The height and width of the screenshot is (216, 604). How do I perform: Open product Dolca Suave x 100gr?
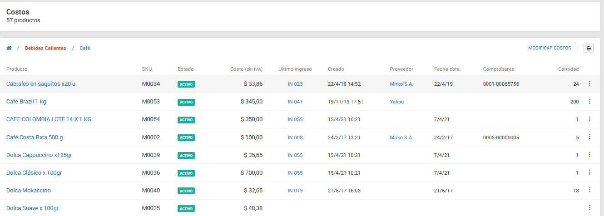click(33, 208)
